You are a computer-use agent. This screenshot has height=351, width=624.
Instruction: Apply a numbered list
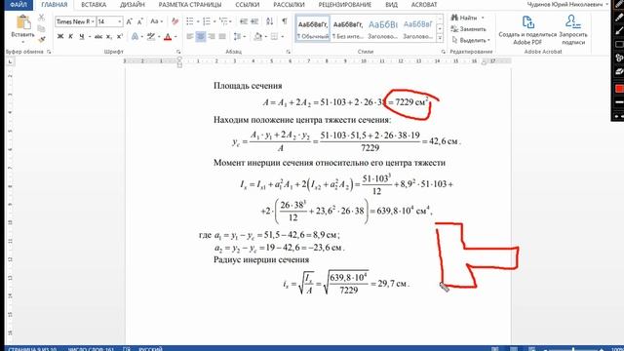point(206,21)
